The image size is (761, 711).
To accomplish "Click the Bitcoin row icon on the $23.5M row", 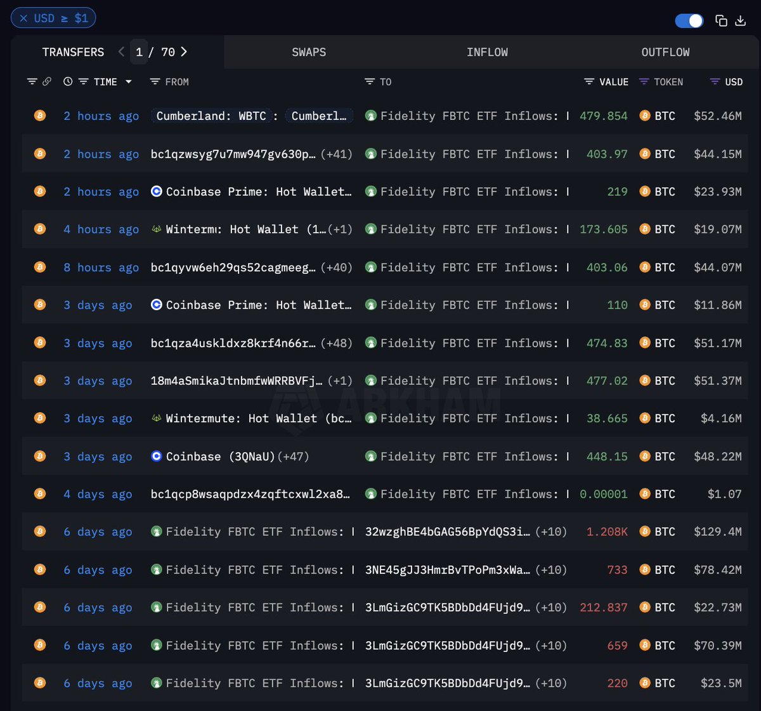I will pyautogui.click(x=40, y=683).
